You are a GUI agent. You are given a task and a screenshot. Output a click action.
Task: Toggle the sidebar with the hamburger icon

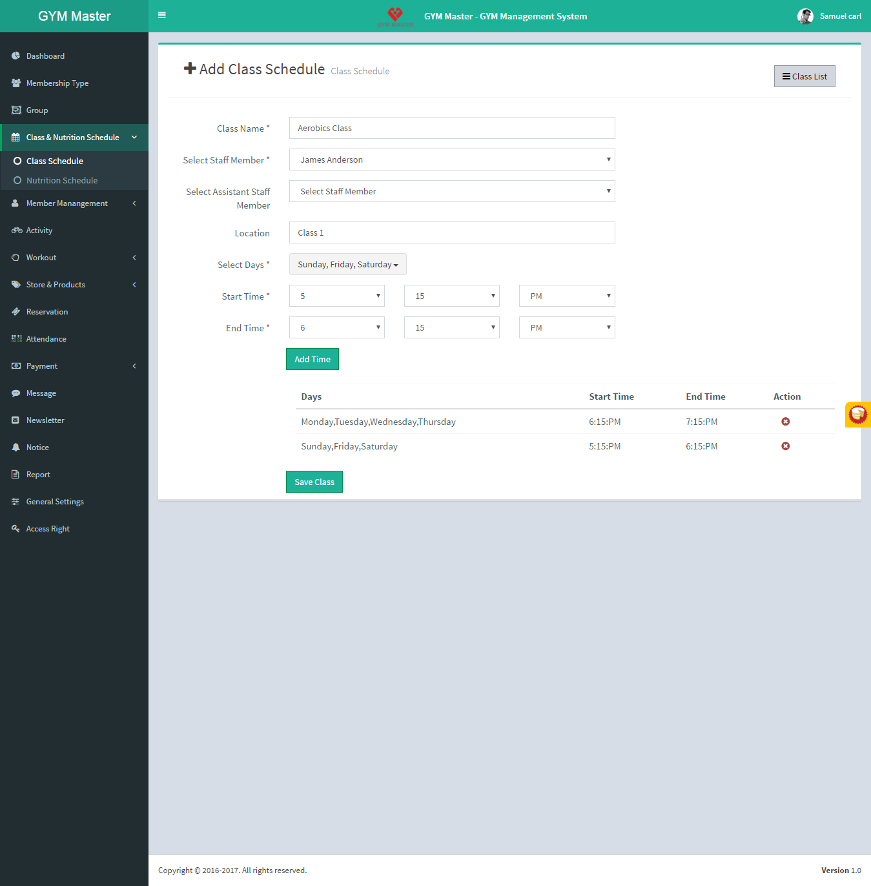pyautogui.click(x=162, y=15)
